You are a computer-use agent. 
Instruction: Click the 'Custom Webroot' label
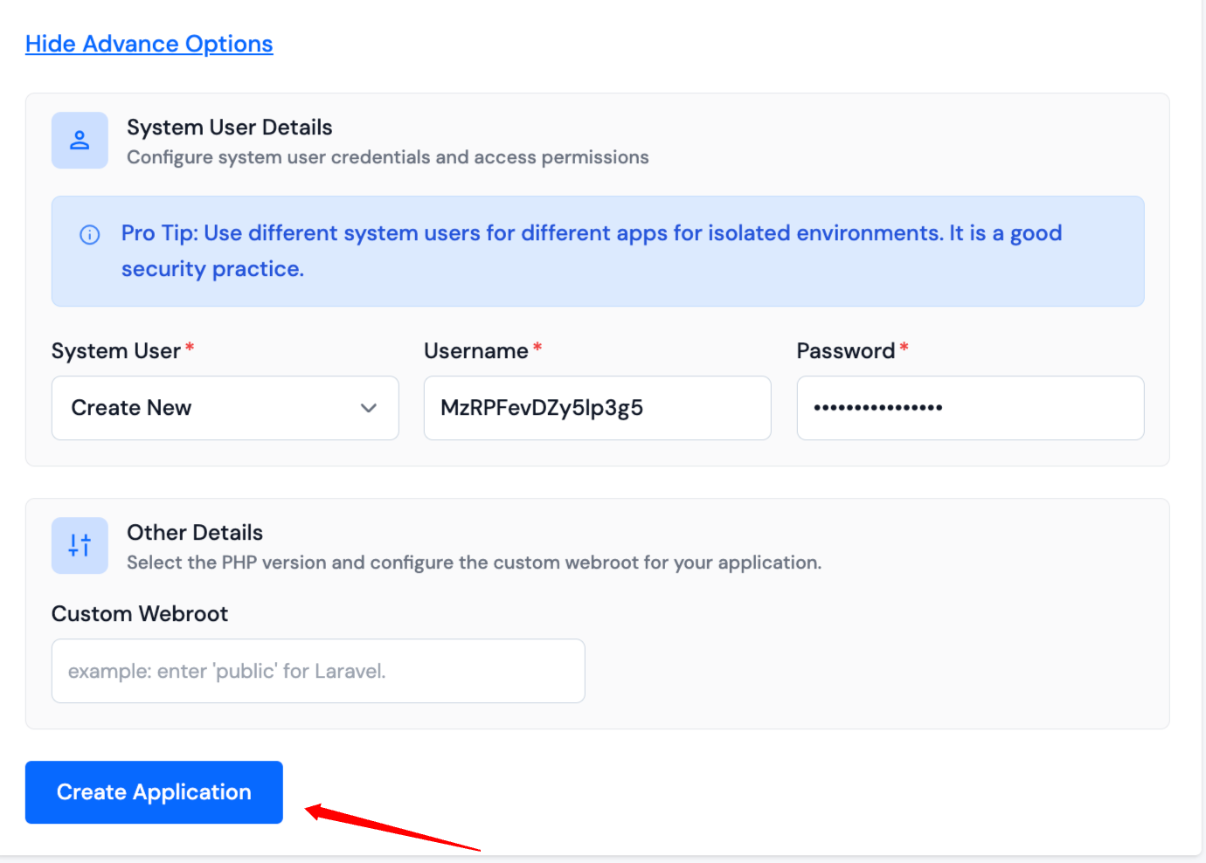tap(140, 614)
